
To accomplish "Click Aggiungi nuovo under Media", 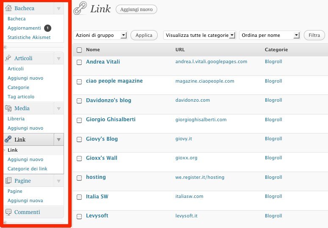I will tap(25, 128).
